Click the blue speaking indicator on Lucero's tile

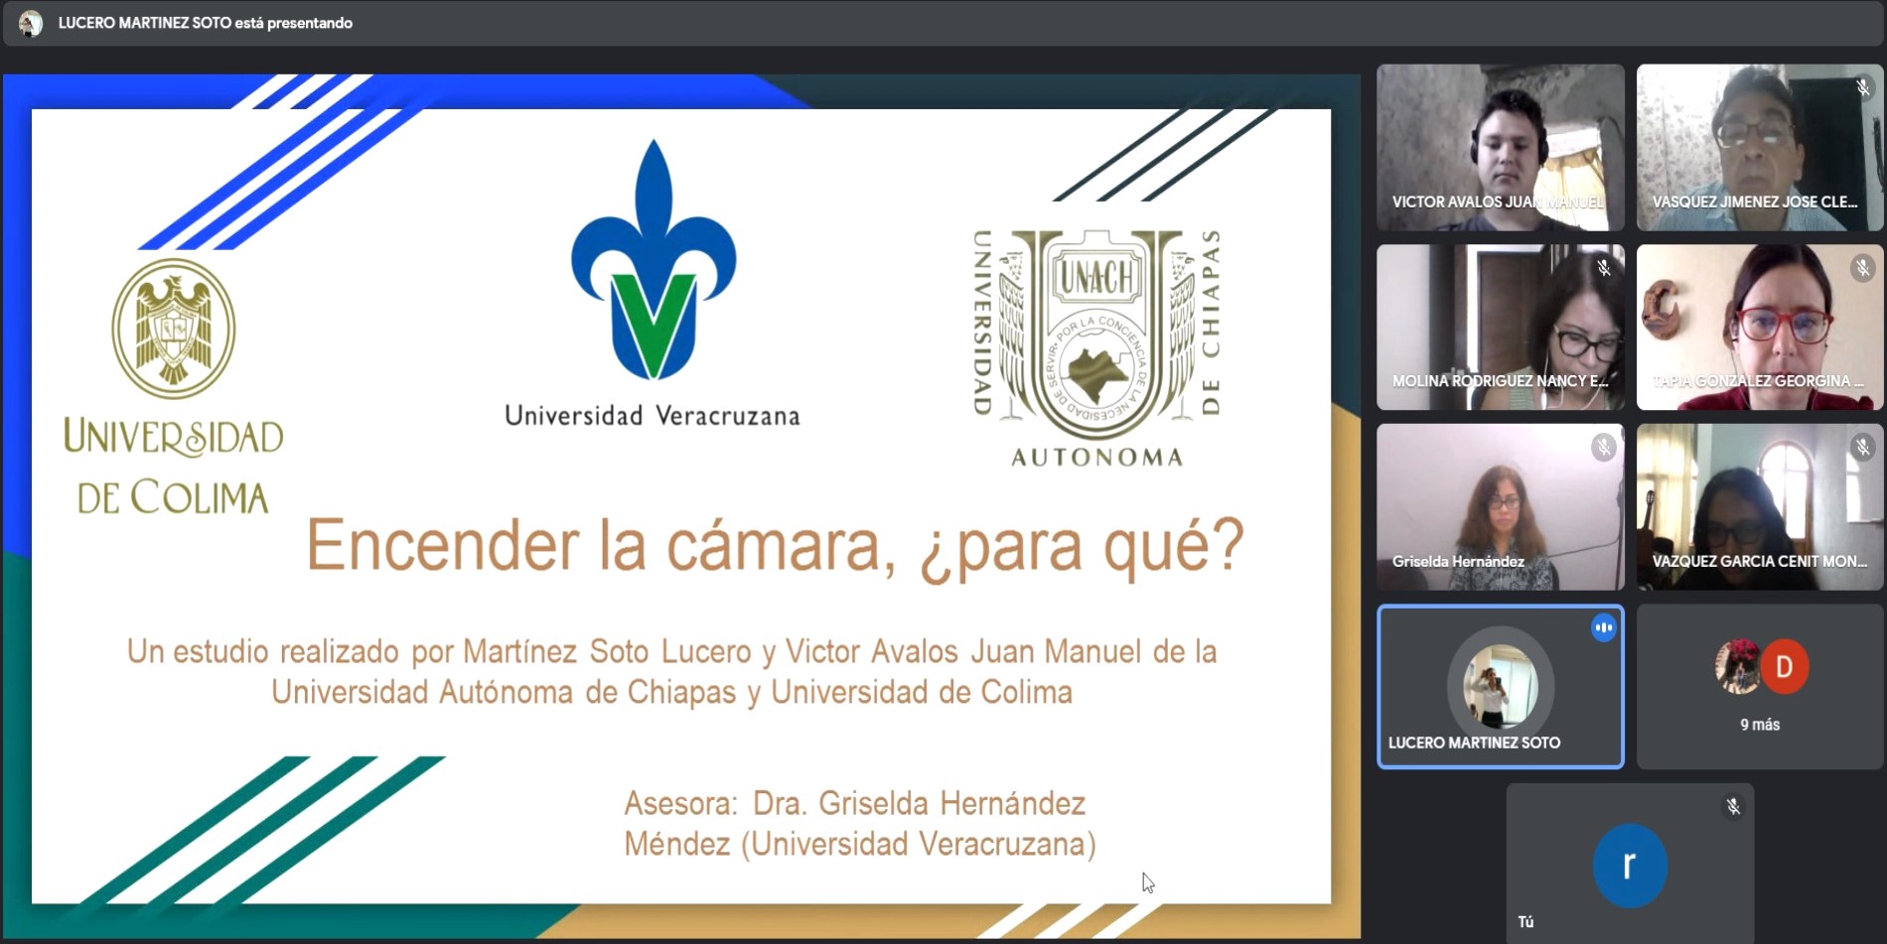pos(1603,628)
